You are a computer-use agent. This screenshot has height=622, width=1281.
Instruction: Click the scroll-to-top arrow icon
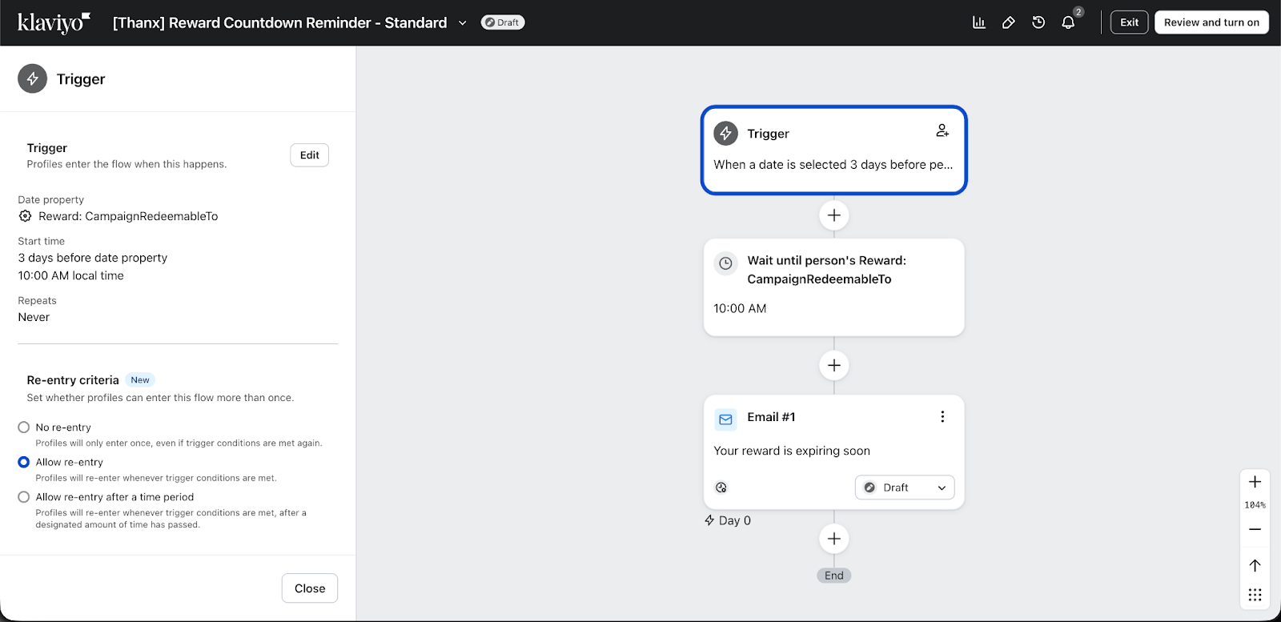point(1255,565)
